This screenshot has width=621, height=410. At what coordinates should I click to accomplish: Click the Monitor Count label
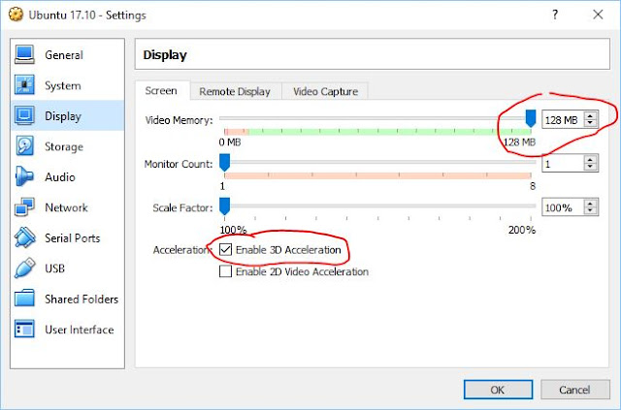tap(179, 164)
